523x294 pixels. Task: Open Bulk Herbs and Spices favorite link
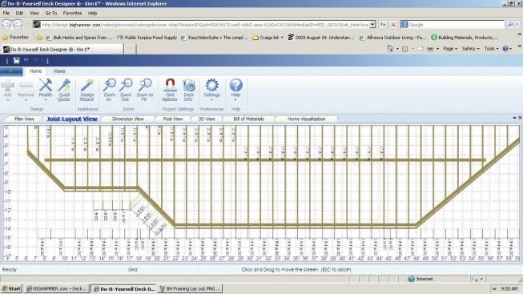pos(79,38)
